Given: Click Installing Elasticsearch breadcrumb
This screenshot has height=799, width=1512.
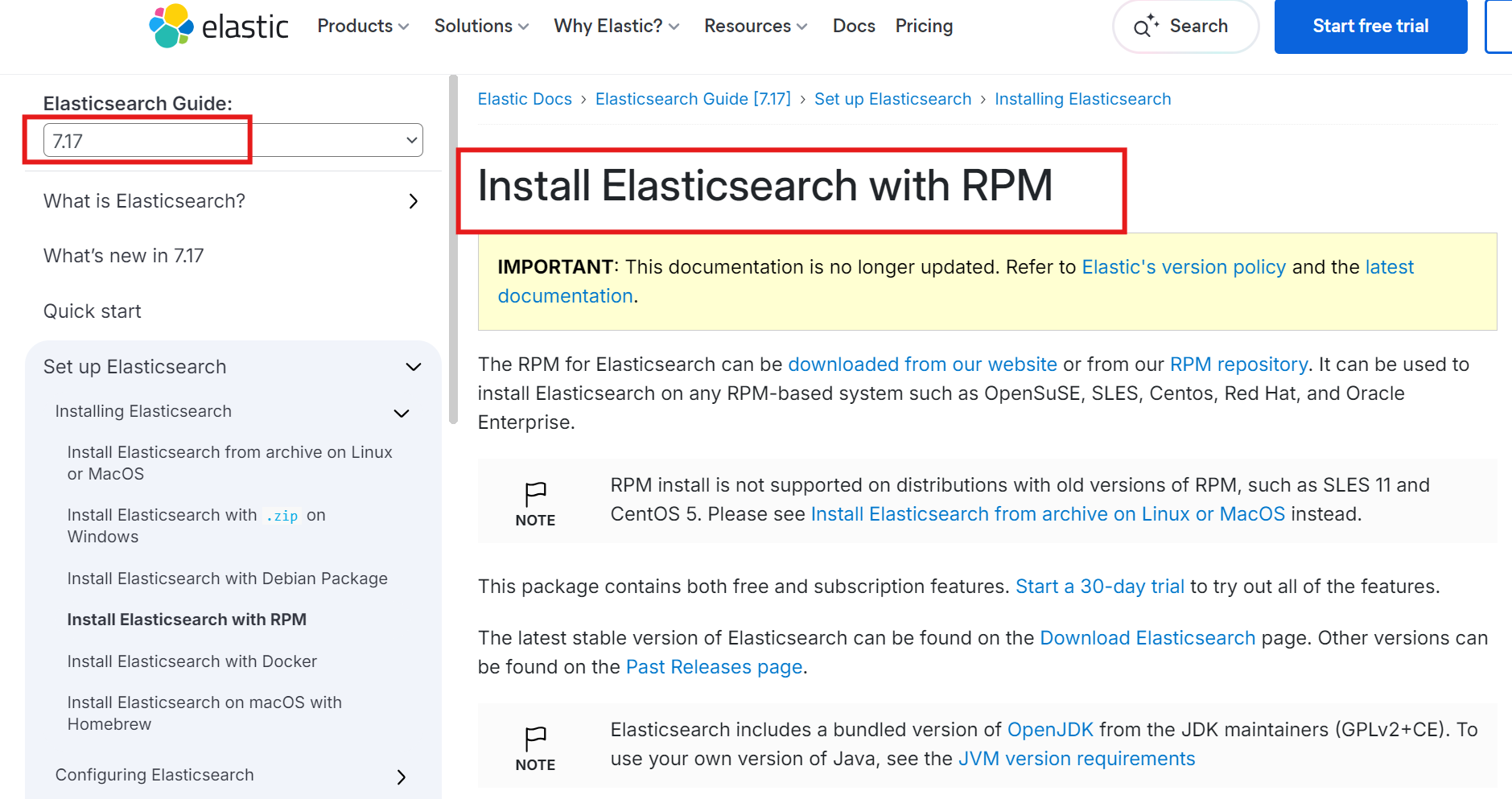Looking at the screenshot, I should (x=1082, y=99).
